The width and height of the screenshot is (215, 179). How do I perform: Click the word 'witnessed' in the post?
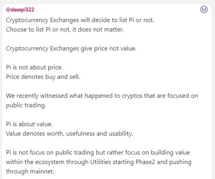coord(54,96)
